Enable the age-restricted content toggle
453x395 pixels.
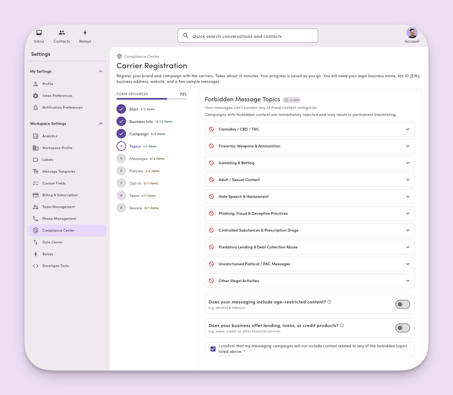pyautogui.click(x=402, y=304)
